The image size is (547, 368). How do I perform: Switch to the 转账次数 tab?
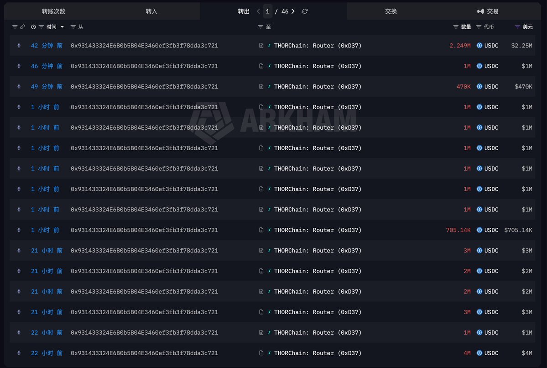[x=53, y=11]
